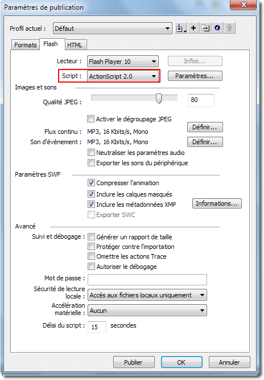Click the Qualité JPEG slider handle

pyautogui.click(x=159, y=98)
